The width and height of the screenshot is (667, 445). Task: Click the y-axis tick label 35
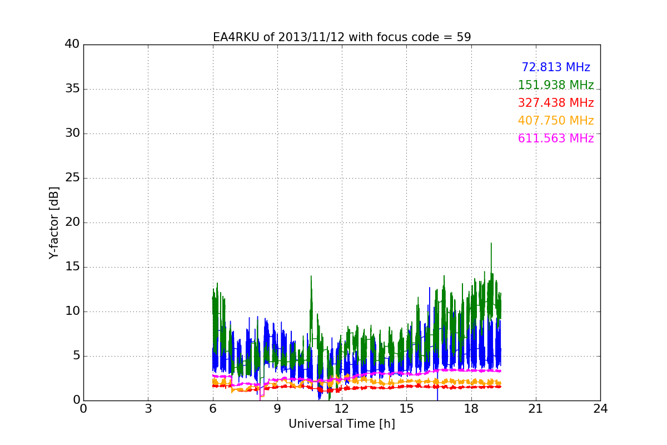click(72, 89)
